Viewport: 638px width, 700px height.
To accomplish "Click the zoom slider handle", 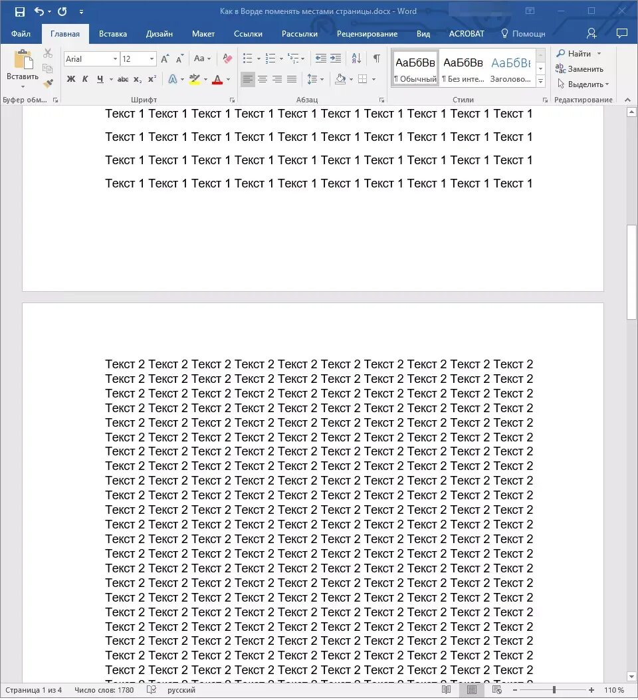I will 554,690.
